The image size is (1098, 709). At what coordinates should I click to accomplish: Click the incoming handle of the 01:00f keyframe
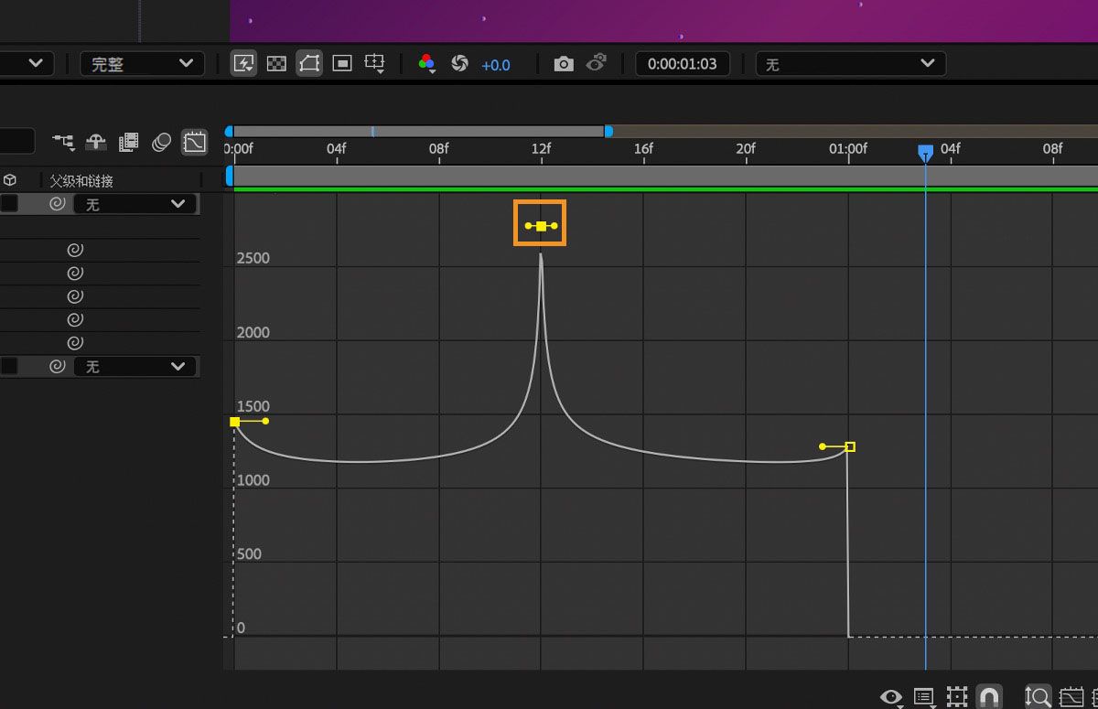click(822, 446)
